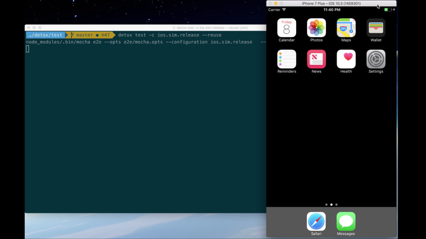The height and width of the screenshot is (239, 426).
Task: Launch the Photos app
Action: pos(316,28)
